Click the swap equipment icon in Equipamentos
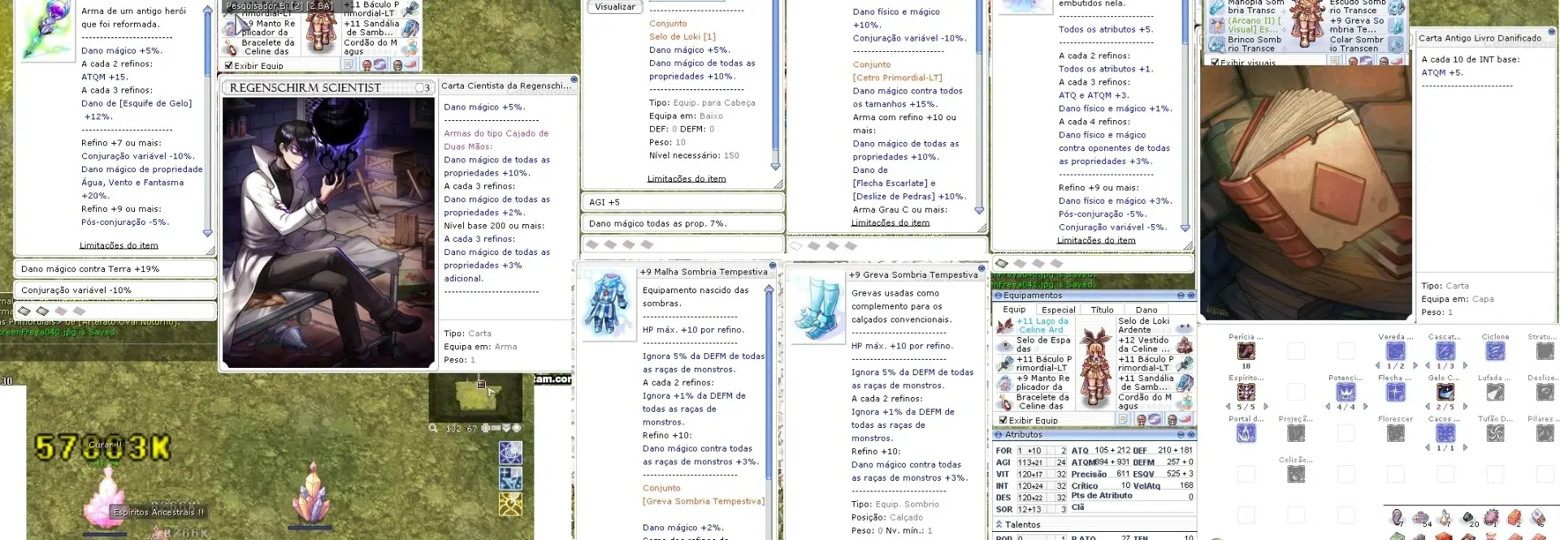The width and height of the screenshot is (1560, 540). point(1148,419)
